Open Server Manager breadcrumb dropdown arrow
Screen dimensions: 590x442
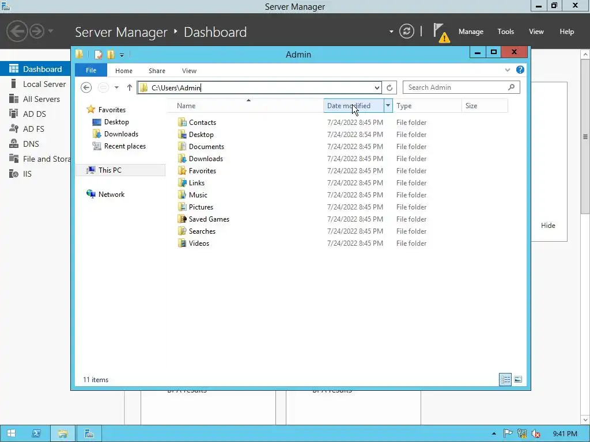[391, 32]
